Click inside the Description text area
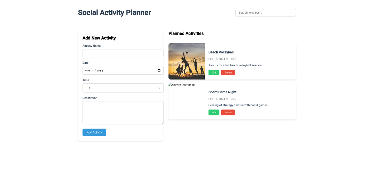The image size is (374, 196). 123,113
